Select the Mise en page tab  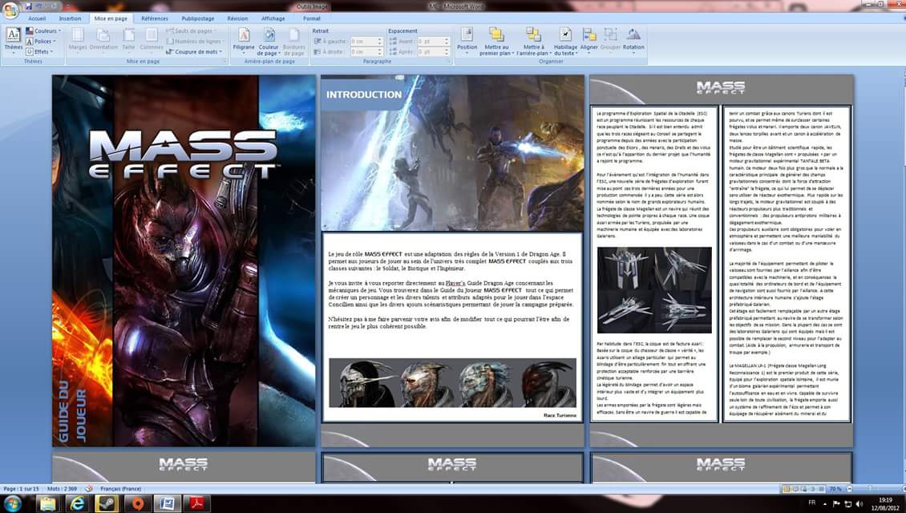(x=111, y=18)
